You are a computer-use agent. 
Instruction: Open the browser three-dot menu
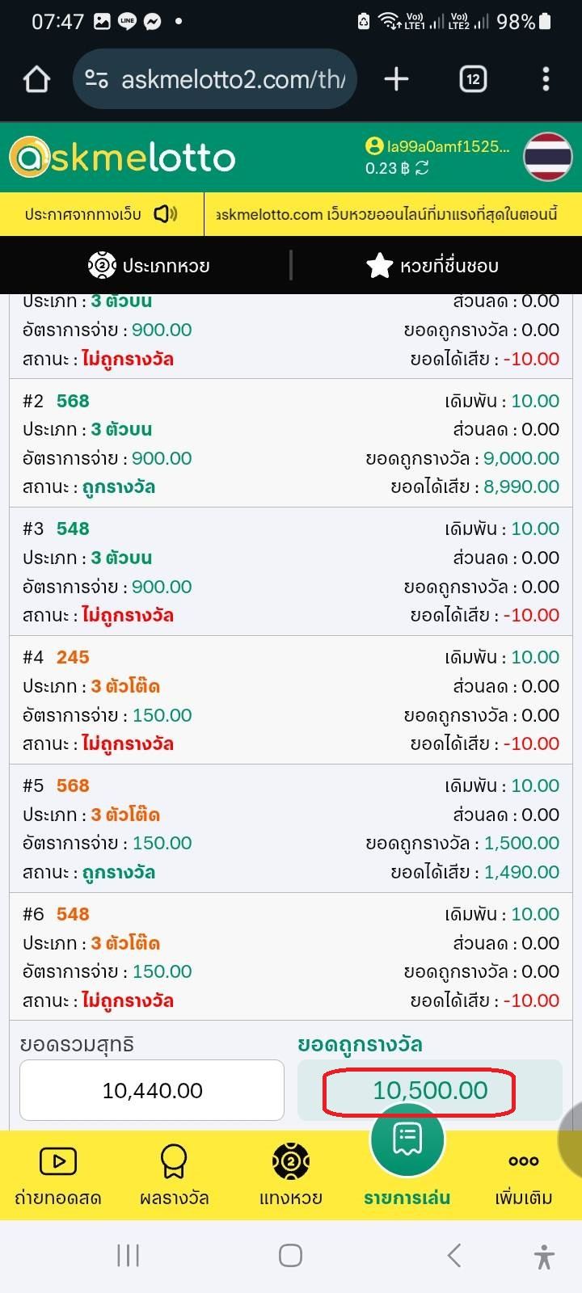tap(546, 79)
